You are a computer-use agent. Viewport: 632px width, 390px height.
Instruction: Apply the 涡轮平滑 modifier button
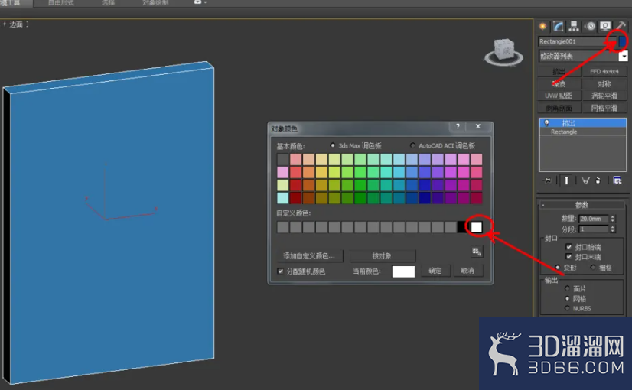(604, 96)
